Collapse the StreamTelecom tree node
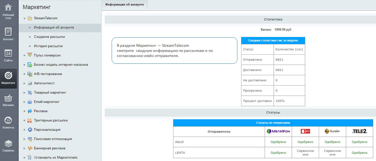Screen dimensions: 376x161 tap(25, 19)
